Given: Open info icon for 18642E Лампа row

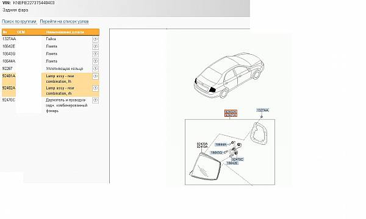Looking at the screenshot, I should (x=95, y=47).
